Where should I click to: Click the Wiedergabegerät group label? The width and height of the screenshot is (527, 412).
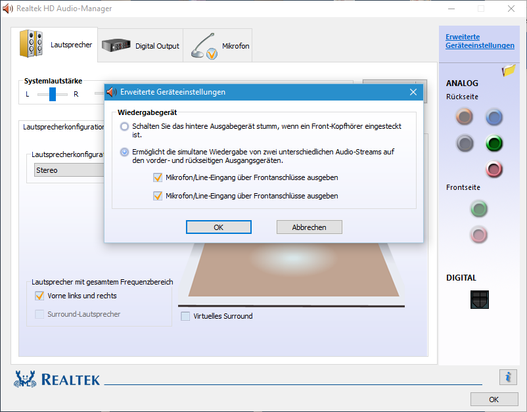tap(147, 112)
